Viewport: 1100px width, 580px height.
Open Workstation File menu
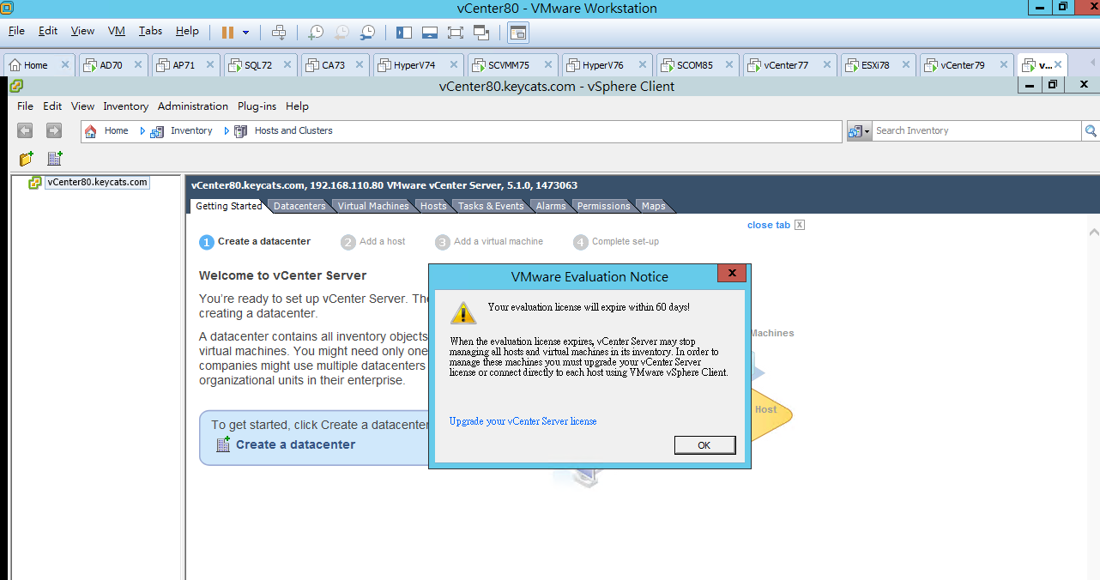point(16,31)
